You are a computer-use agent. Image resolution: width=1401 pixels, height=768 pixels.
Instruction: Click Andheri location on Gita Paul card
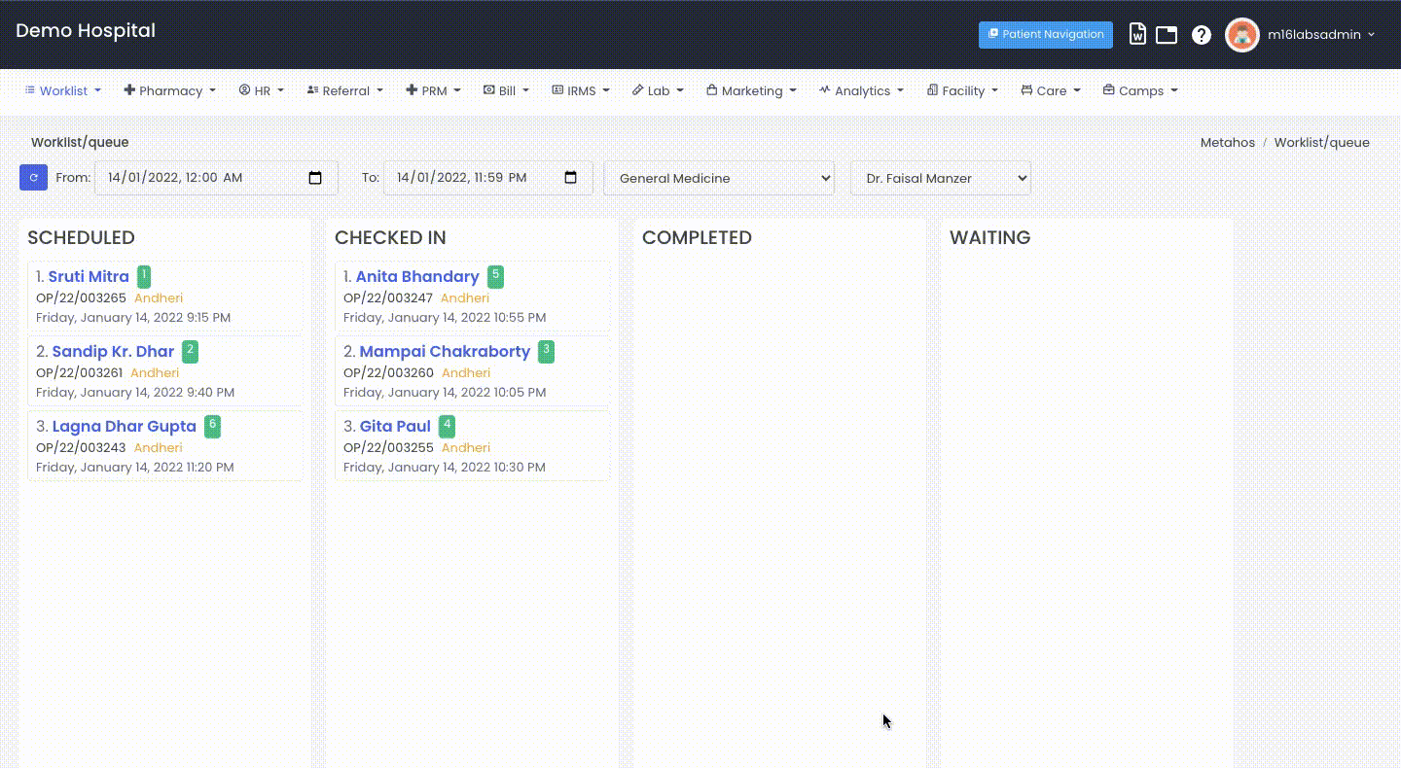[466, 448]
